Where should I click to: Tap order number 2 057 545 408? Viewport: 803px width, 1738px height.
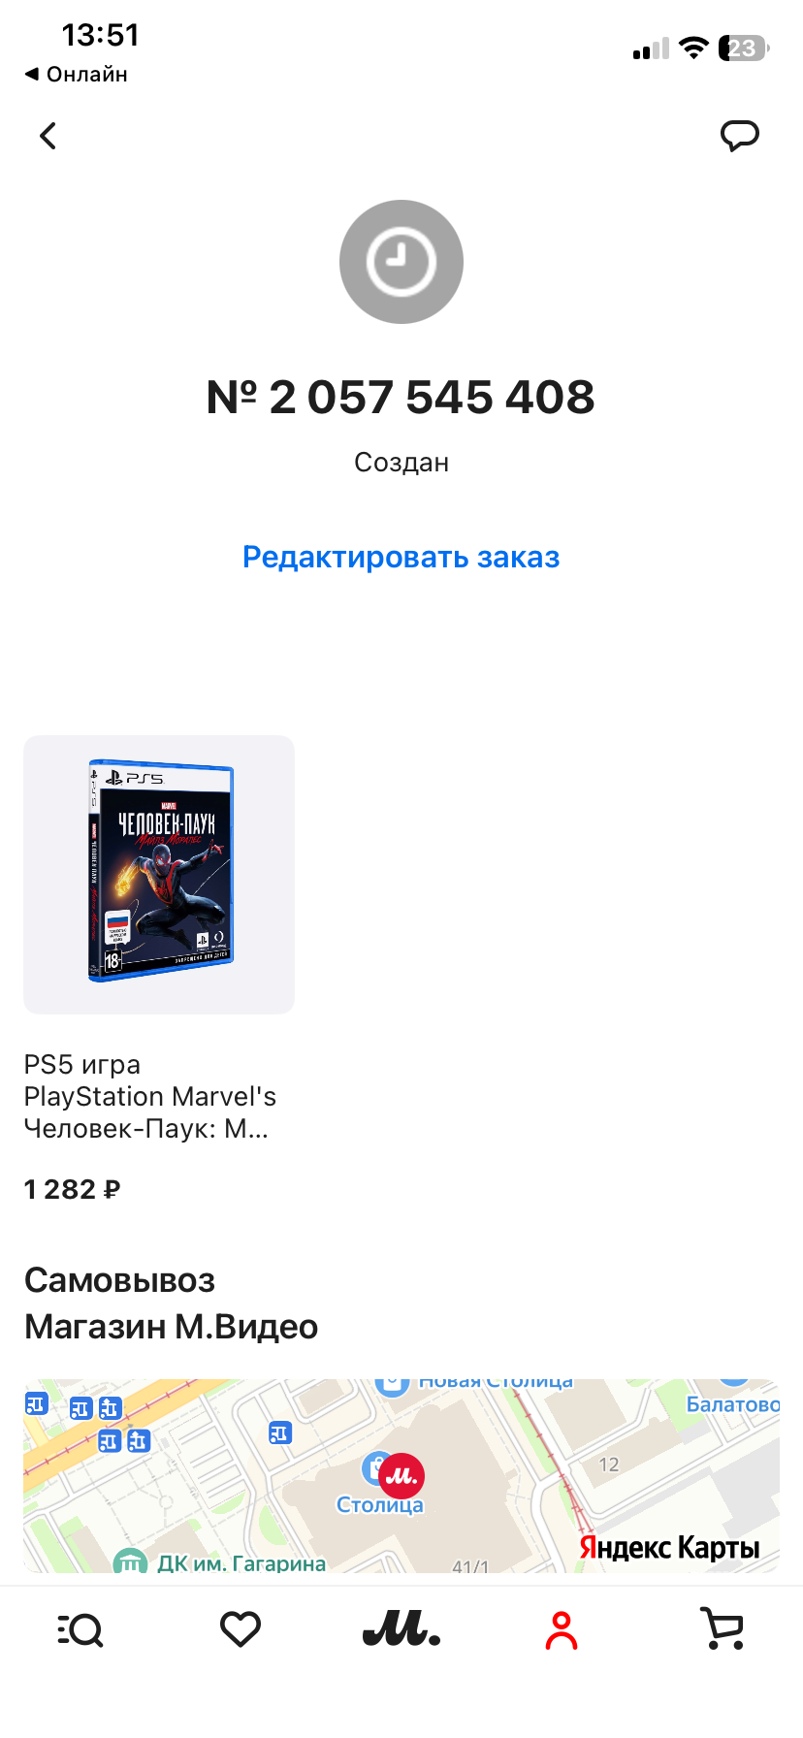pos(401,398)
